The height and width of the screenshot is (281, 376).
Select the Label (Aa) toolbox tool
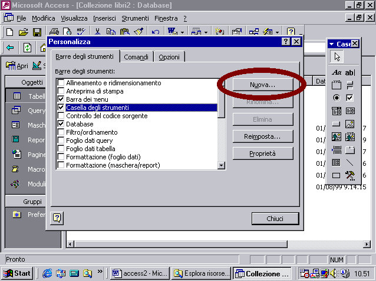pos(337,72)
